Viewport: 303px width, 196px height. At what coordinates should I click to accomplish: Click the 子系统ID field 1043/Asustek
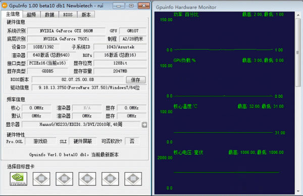coord(120,47)
